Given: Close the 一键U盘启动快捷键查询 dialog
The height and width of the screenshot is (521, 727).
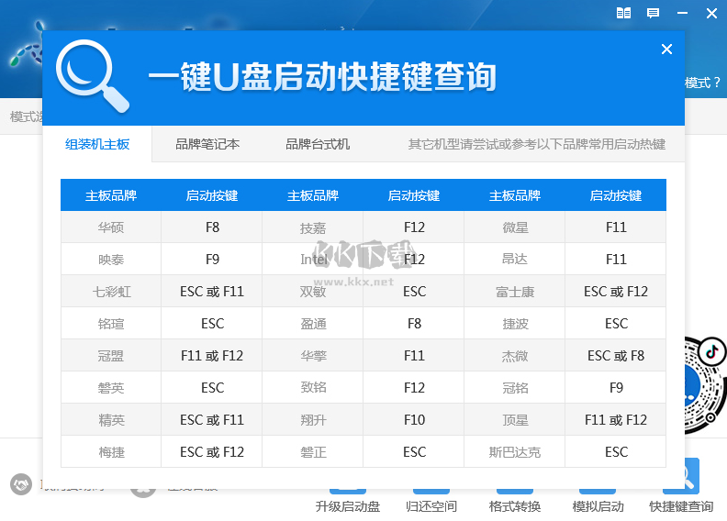Looking at the screenshot, I should pos(667,50).
